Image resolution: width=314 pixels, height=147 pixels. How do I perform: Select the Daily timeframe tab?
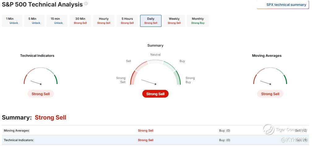[151, 21]
